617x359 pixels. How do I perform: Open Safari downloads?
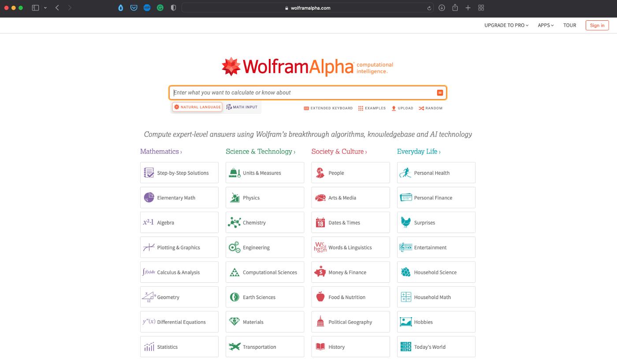tap(442, 8)
